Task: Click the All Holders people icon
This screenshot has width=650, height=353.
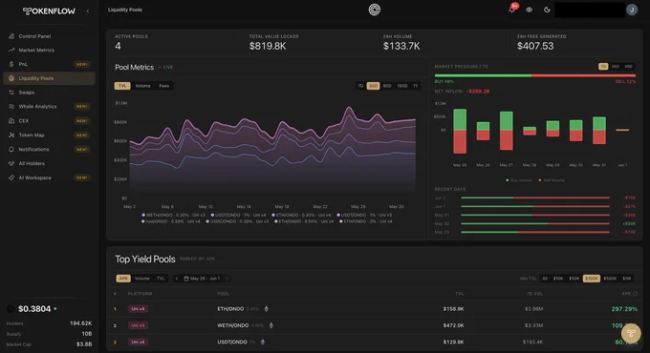Action: 11,163
